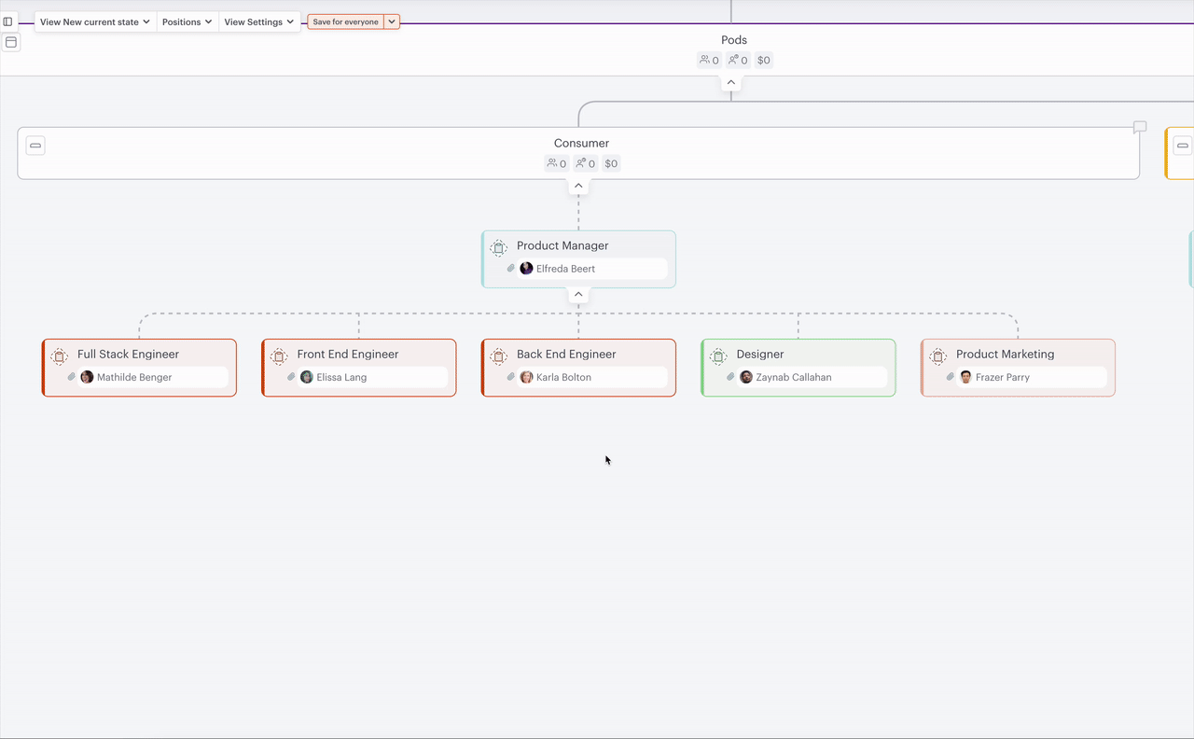Screen dimensions: 1194x739
Task: Click the role icon on the Full Stack Engineer card
Action: tap(60, 356)
